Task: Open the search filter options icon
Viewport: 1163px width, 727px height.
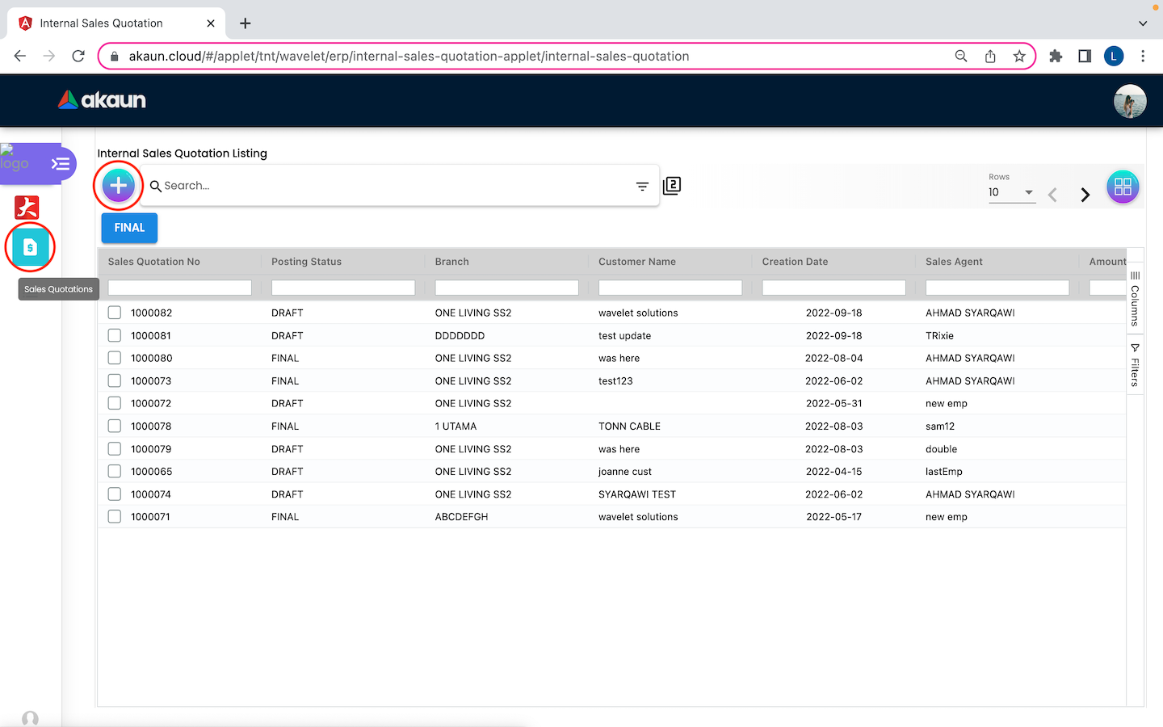Action: pos(642,187)
